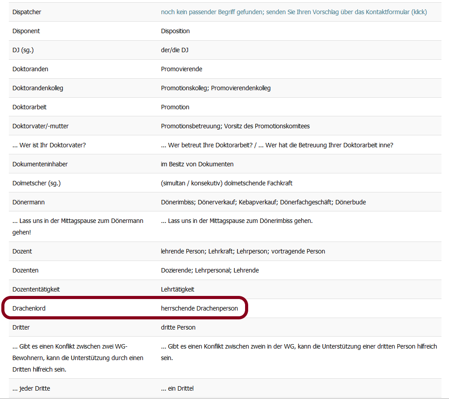Click the 'Dolmetscher (sg.)' entry
The width and height of the screenshot is (449, 399).
pos(36,183)
